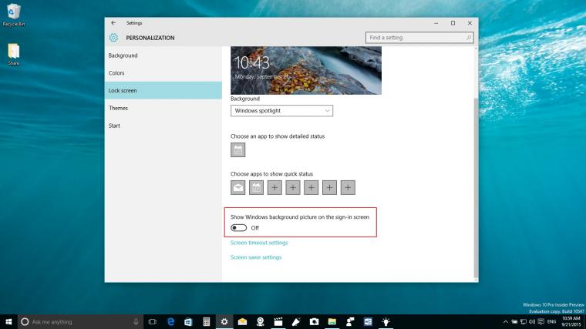
Task: Toggle Show Windows background picture on sign-in screen
Action: pyautogui.click(x=238, y=228)
